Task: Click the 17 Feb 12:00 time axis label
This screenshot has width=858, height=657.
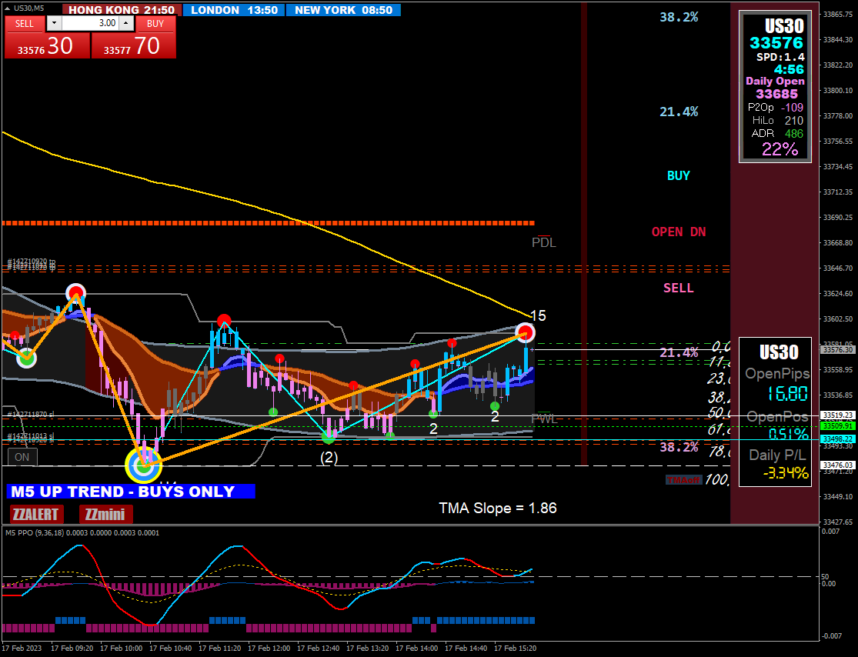Action: 269,649
